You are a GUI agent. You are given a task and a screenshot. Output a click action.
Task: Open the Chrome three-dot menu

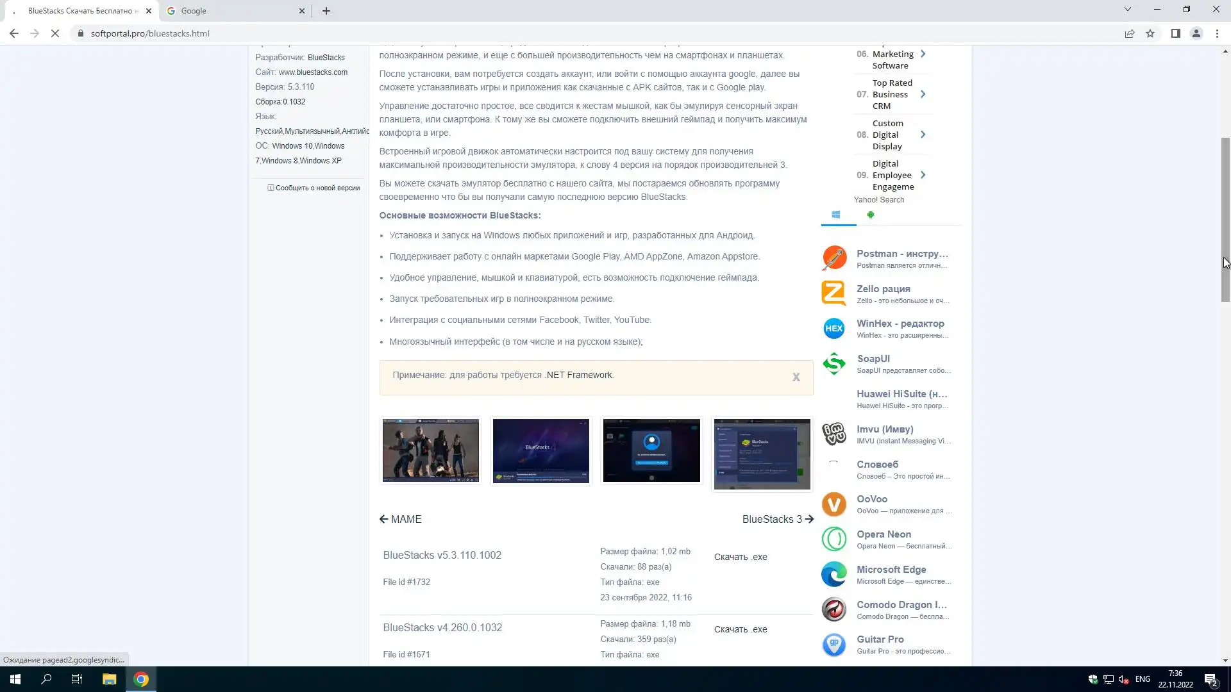pos(1217,33)
